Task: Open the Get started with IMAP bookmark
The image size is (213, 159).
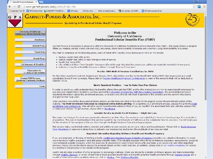Action: (129, 11)
